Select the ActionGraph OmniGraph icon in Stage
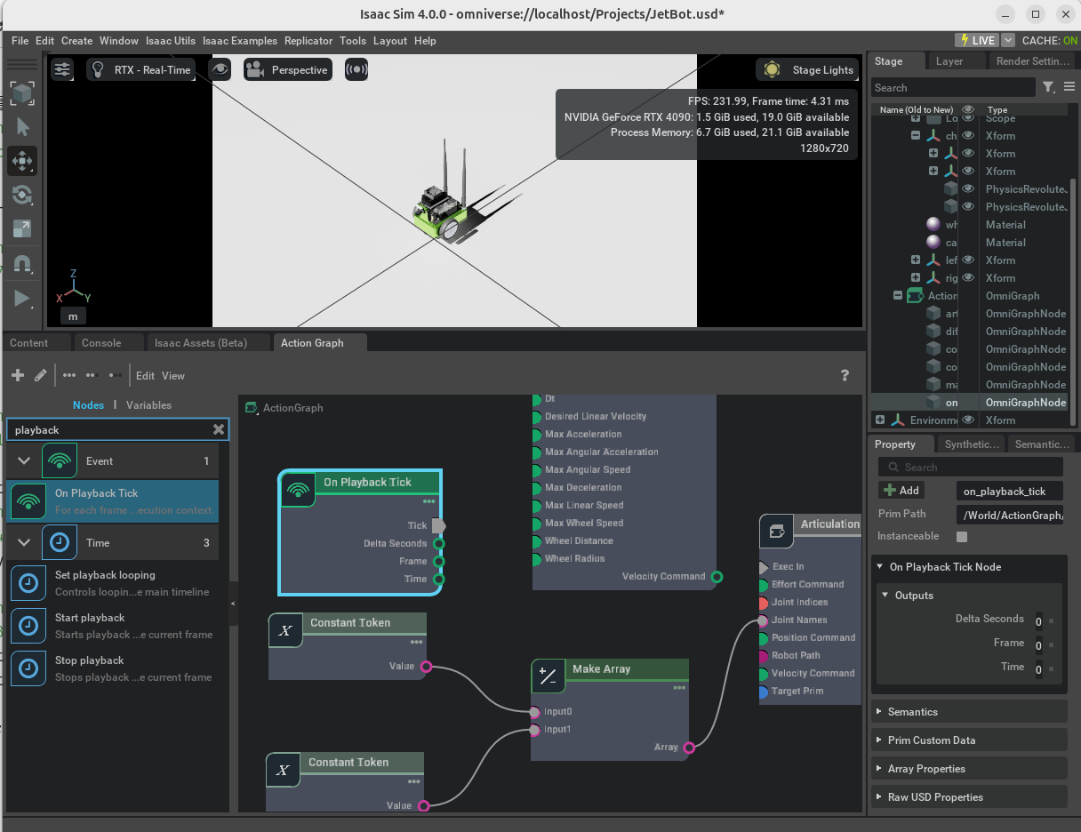 point(915,296)
